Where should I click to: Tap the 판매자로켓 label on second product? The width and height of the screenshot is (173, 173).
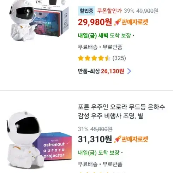(x=135, y=139)
